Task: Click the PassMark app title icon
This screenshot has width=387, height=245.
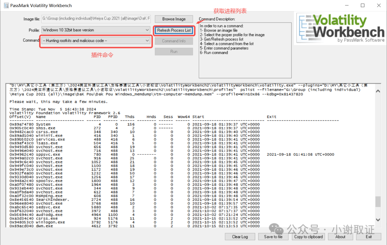Action: coord(6,5)
